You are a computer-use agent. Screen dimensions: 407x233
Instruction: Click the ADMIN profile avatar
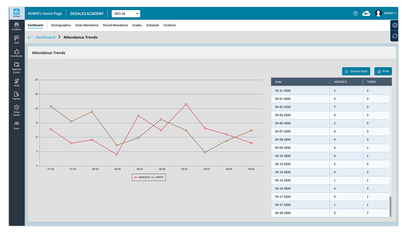click(378, 13)
